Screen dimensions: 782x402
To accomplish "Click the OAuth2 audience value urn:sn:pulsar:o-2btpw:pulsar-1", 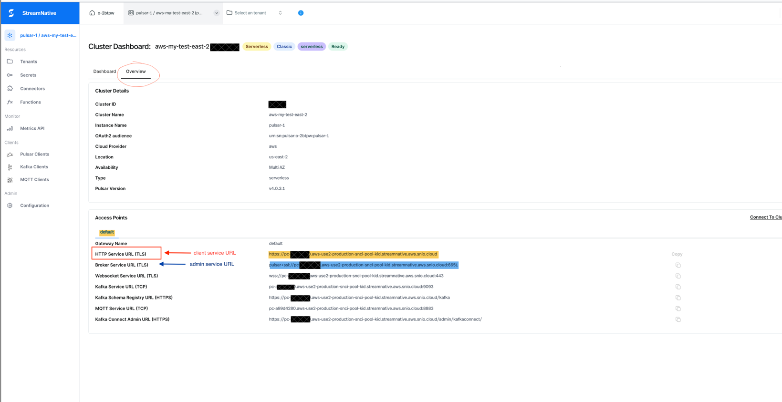I will [299, 136].
